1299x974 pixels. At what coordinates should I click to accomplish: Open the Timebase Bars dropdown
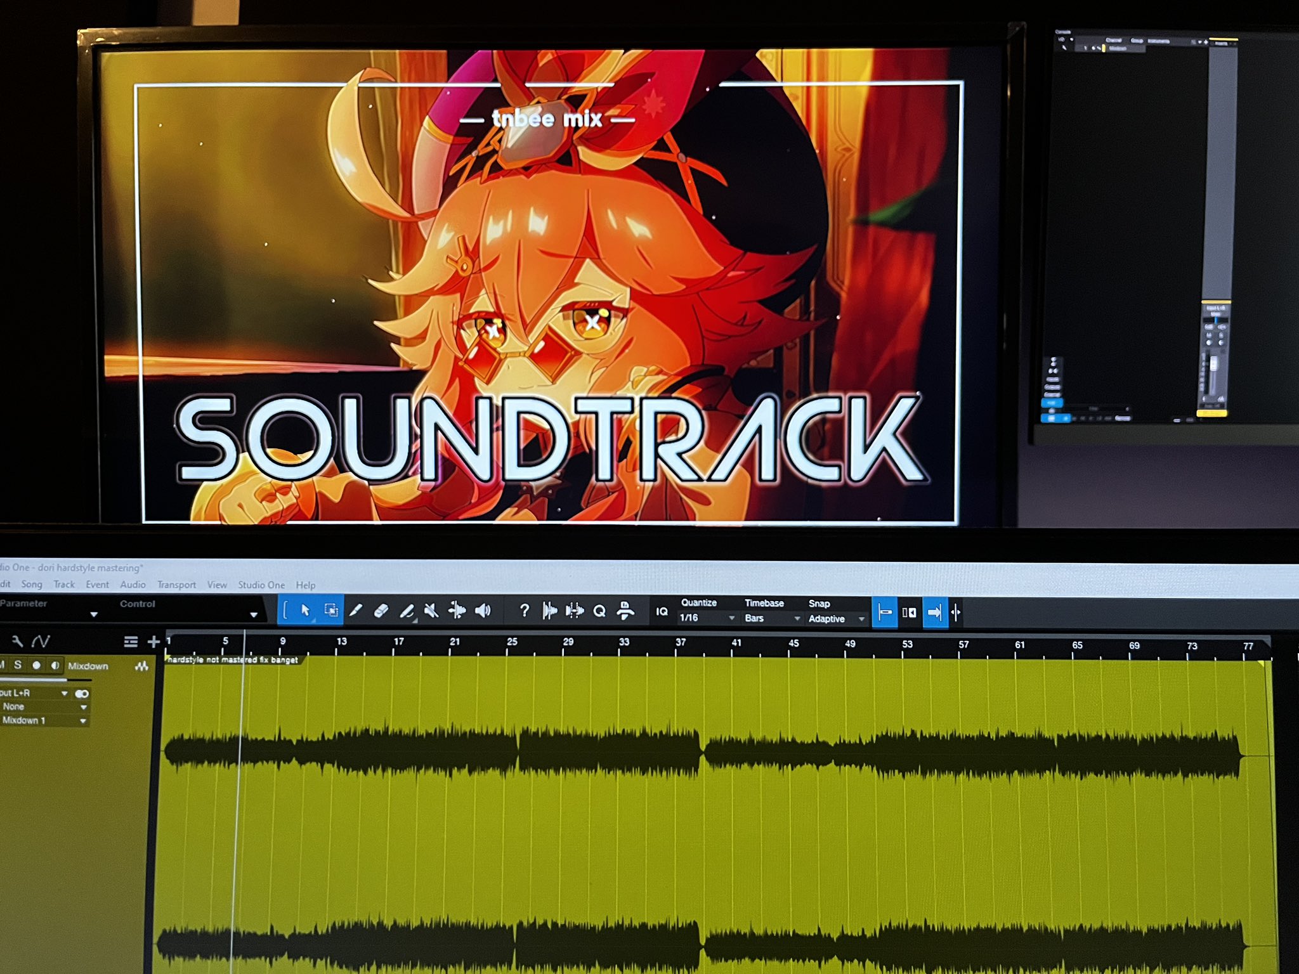coord(771,618)
